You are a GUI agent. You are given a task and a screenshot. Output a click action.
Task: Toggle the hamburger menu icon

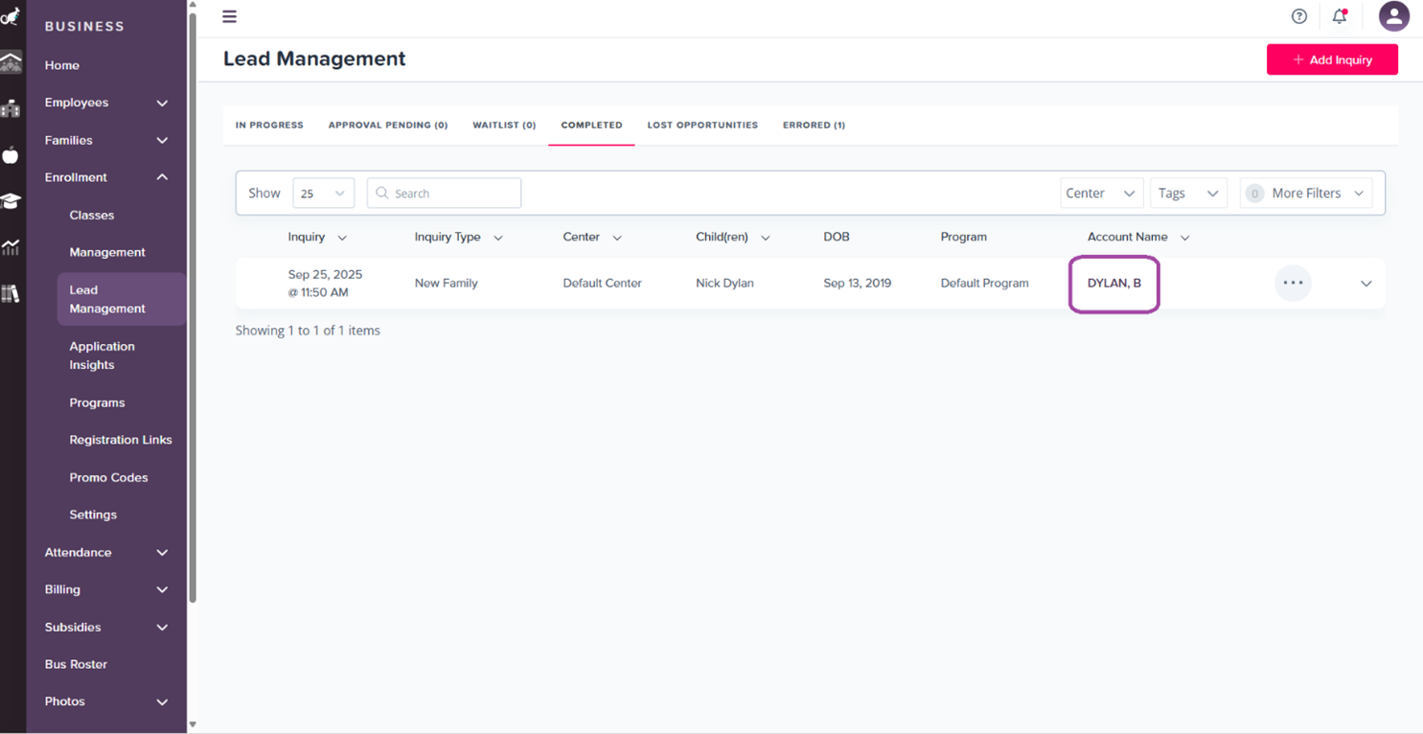click(x=229, y=16)
